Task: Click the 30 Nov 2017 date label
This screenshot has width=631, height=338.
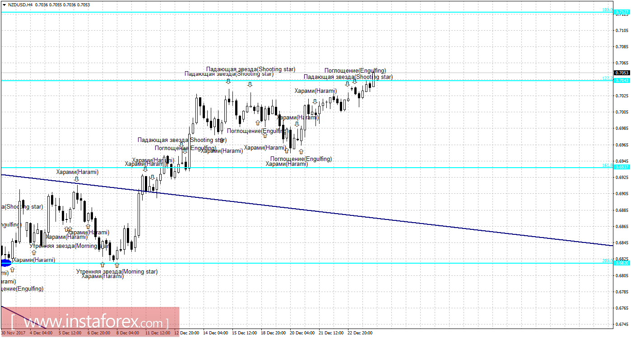Action: tap(12, 333)
